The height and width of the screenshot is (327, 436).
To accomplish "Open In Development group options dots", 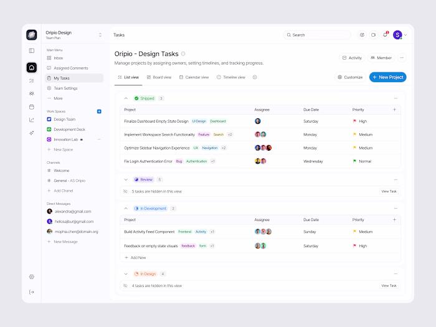I will pos(396,208).
